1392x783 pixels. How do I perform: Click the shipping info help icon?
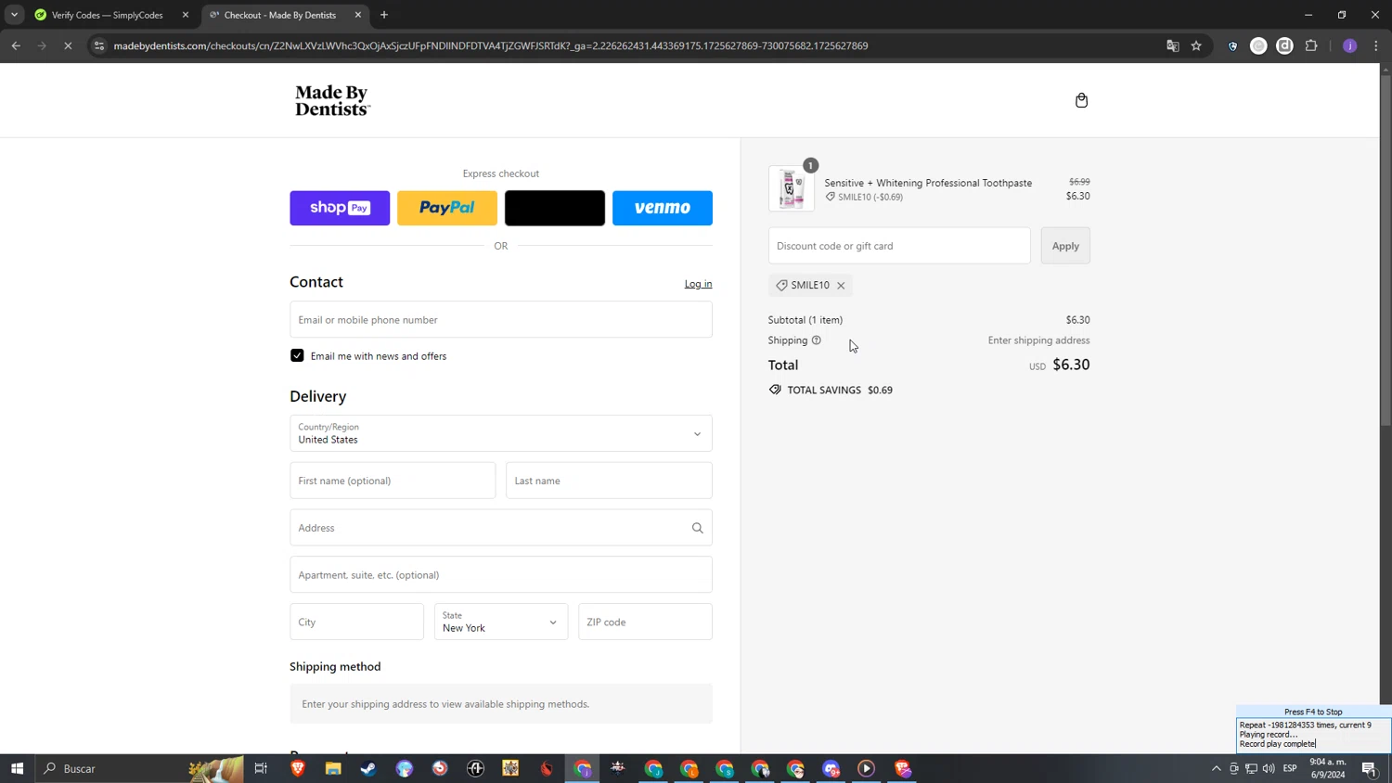coord(817,340)
